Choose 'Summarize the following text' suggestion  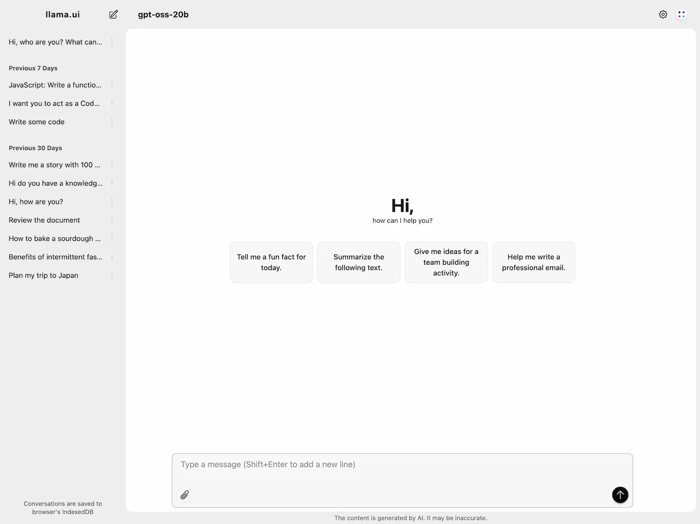[x=359, y=262]
